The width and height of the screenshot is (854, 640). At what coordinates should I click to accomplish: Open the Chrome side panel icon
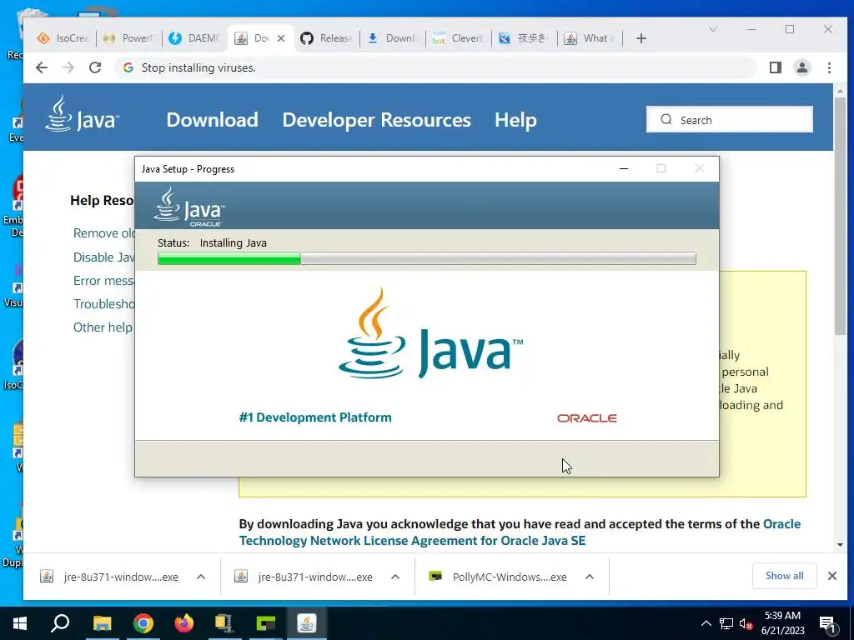tap(776, 67)
